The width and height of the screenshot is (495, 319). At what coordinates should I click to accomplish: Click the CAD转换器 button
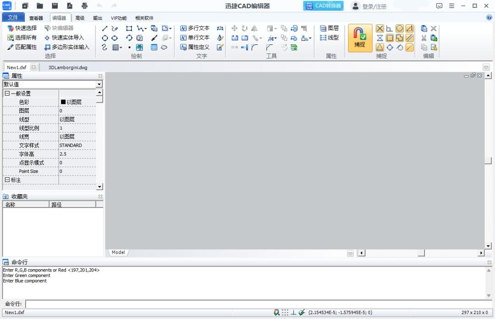tap(323, 6)
